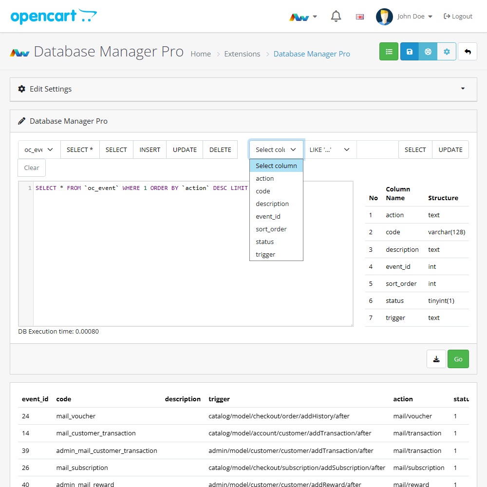487x487 pixels.
Task: Choose 'trigger' in the column dropdown list
Action: click(265, 254)
